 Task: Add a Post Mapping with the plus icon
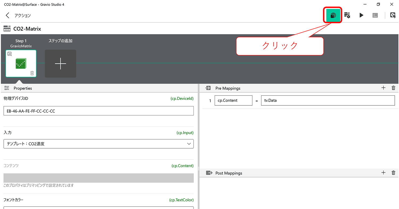383,173
